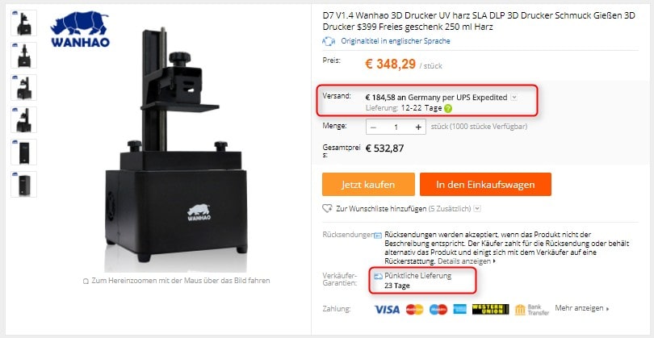Select the last product thumbnail
Viewport: 654px width, 338px height.
coord(23,184)
